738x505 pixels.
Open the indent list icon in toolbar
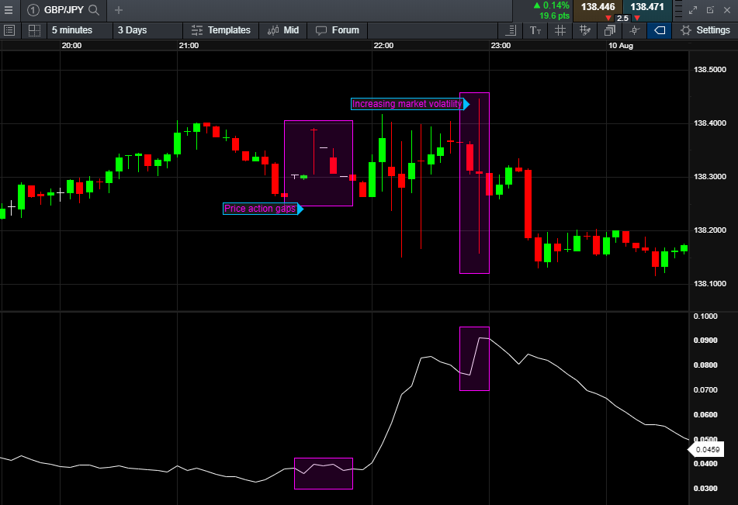coord(511,30)
